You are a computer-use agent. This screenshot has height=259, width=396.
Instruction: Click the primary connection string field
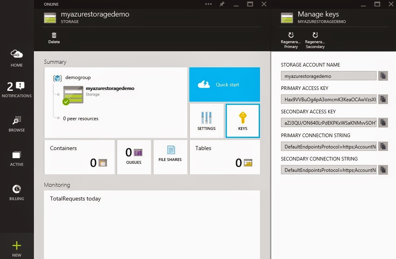pyautogui.click(x=329, y=146)
